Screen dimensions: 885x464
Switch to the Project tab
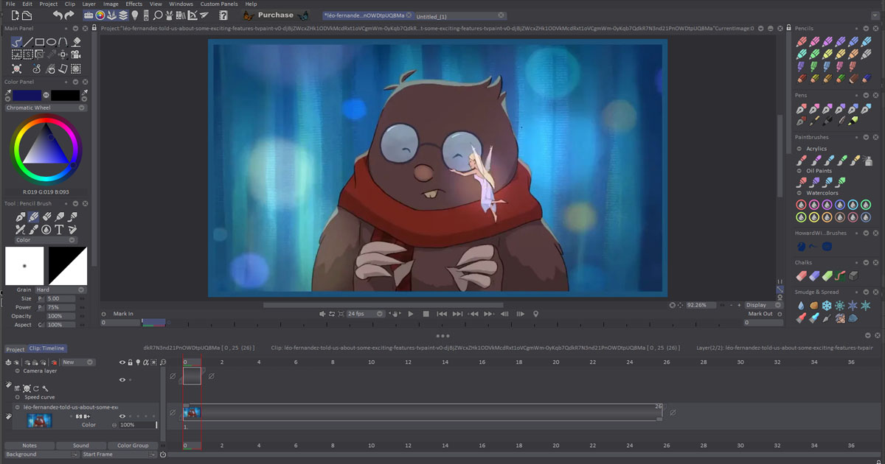pyautogui.click(x=14, y=348)
